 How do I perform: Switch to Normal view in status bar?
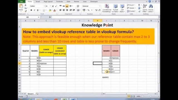pyautogui.click(x=128, y=96)
